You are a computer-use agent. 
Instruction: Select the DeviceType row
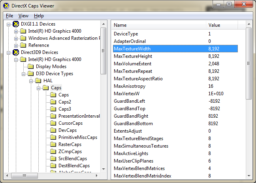point(175,34)
